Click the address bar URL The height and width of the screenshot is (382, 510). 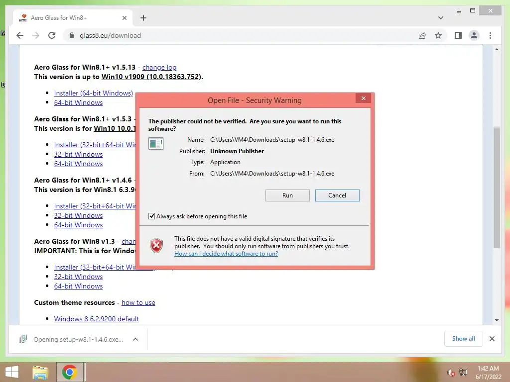point(110,35)
